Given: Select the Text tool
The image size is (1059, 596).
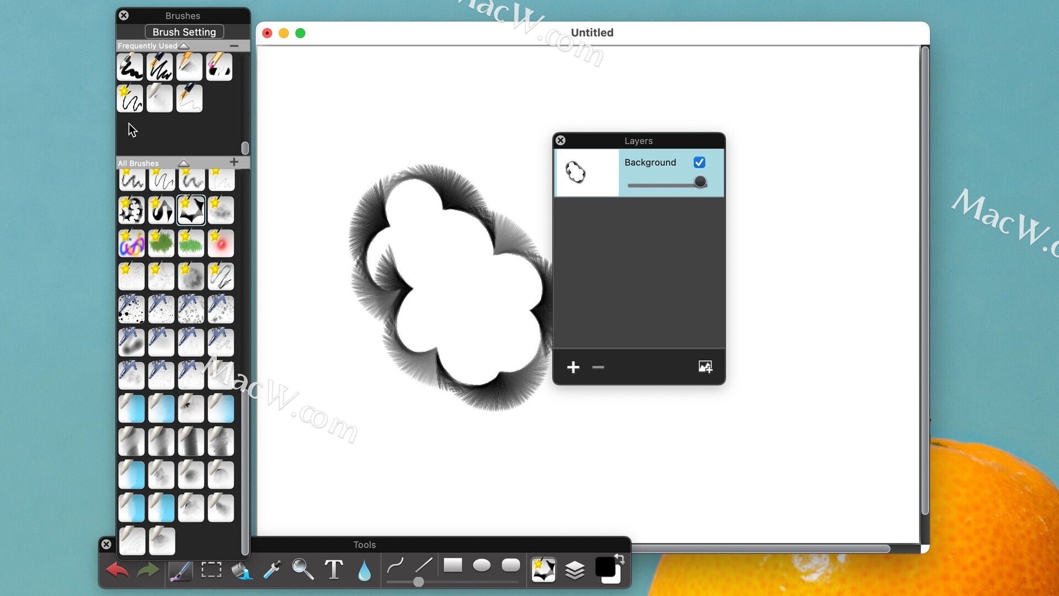Looking at the screenshot, I should point(334,570).
